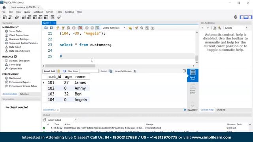Toggle display of invisible characters
Image resolution: width=253 pixels, height=142 pixels.
147,28
